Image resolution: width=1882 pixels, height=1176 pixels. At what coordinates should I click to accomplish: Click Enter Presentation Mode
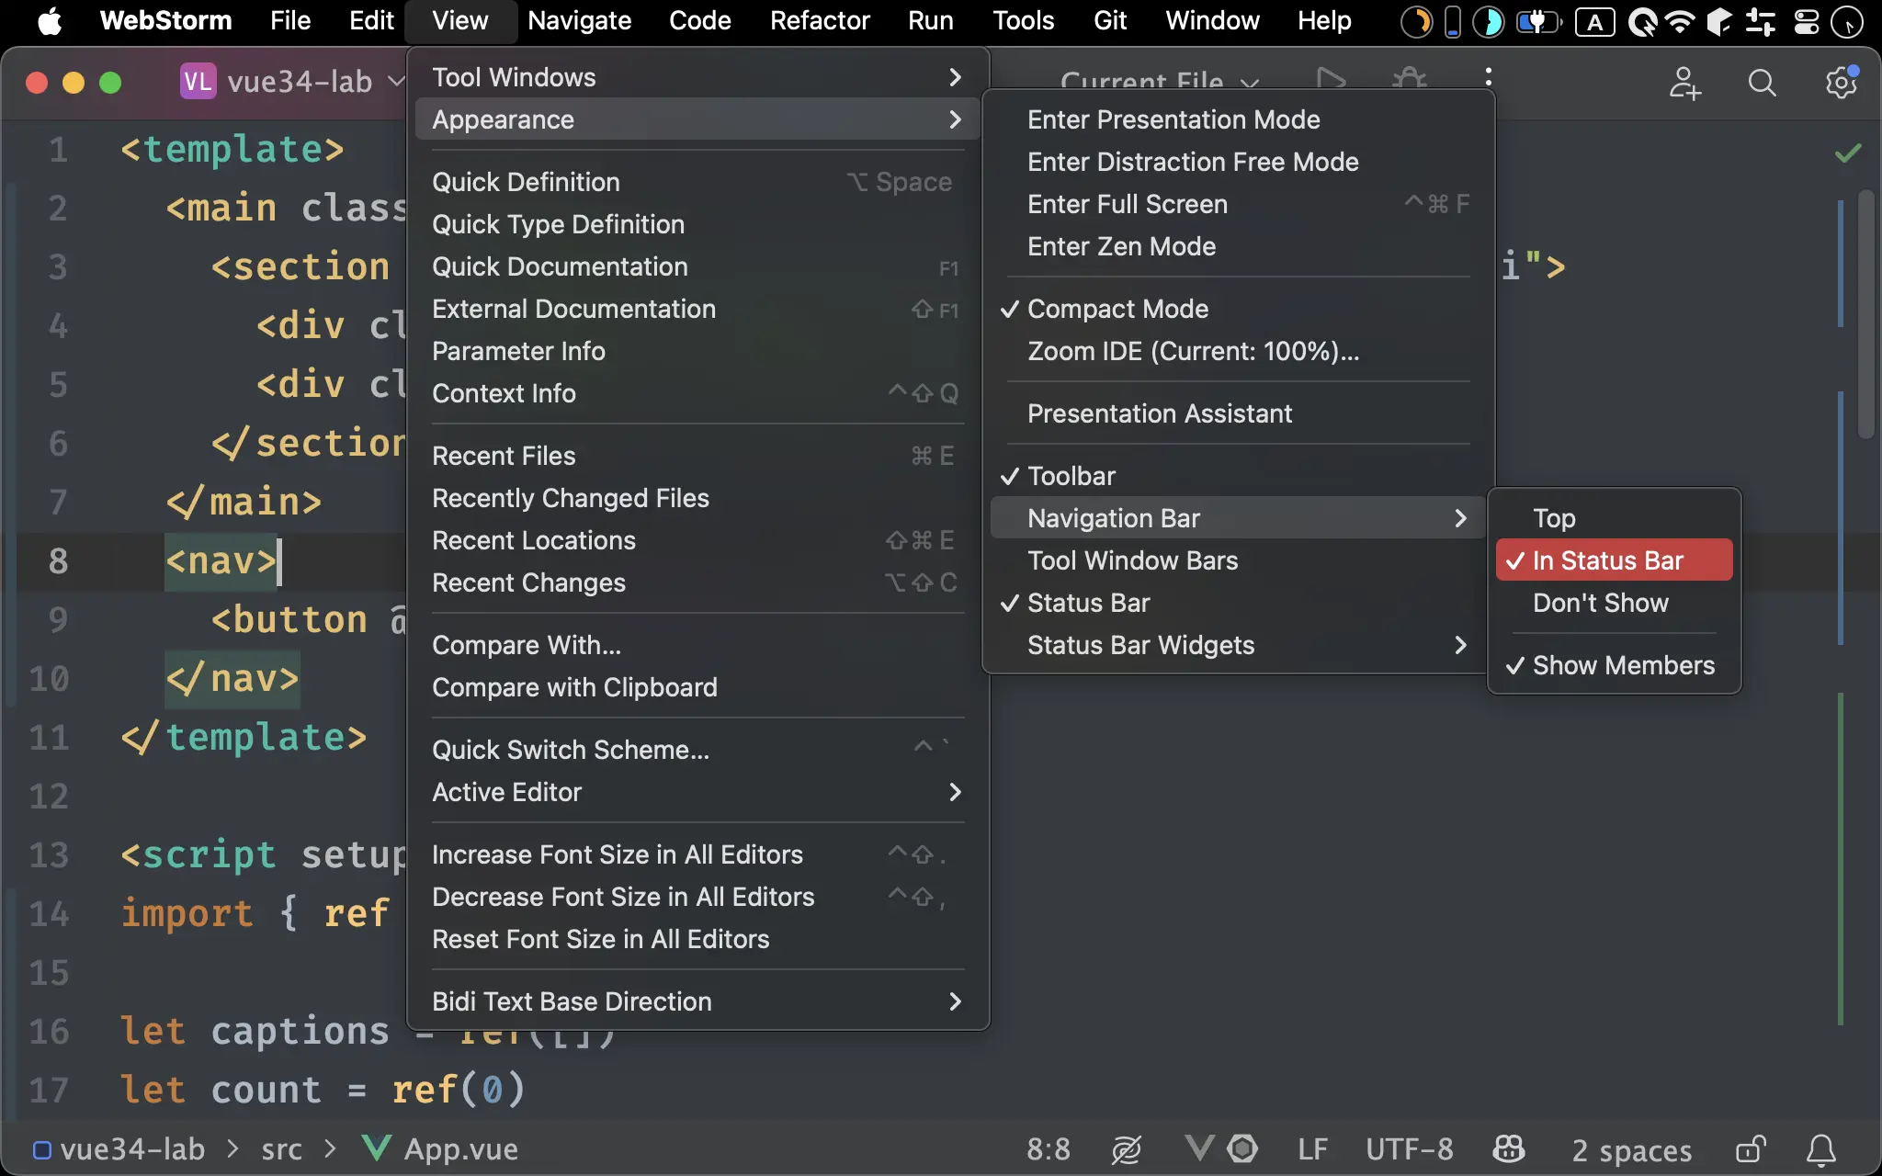coord(1239,119)
